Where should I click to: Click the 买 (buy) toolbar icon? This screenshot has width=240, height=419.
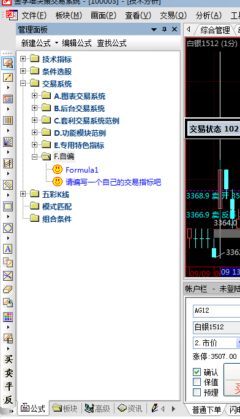point(9,359)
